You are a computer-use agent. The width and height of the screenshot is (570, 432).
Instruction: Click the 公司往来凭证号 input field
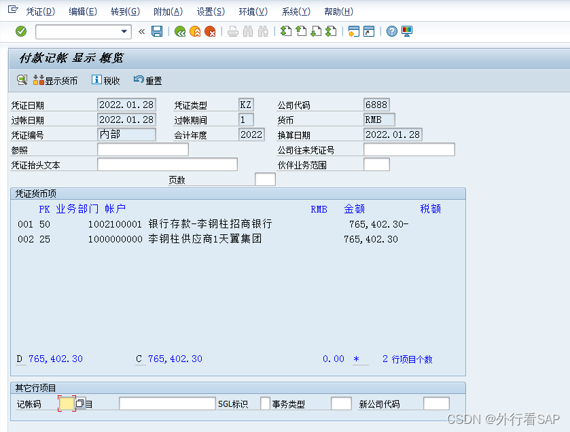tap(409, 149)
